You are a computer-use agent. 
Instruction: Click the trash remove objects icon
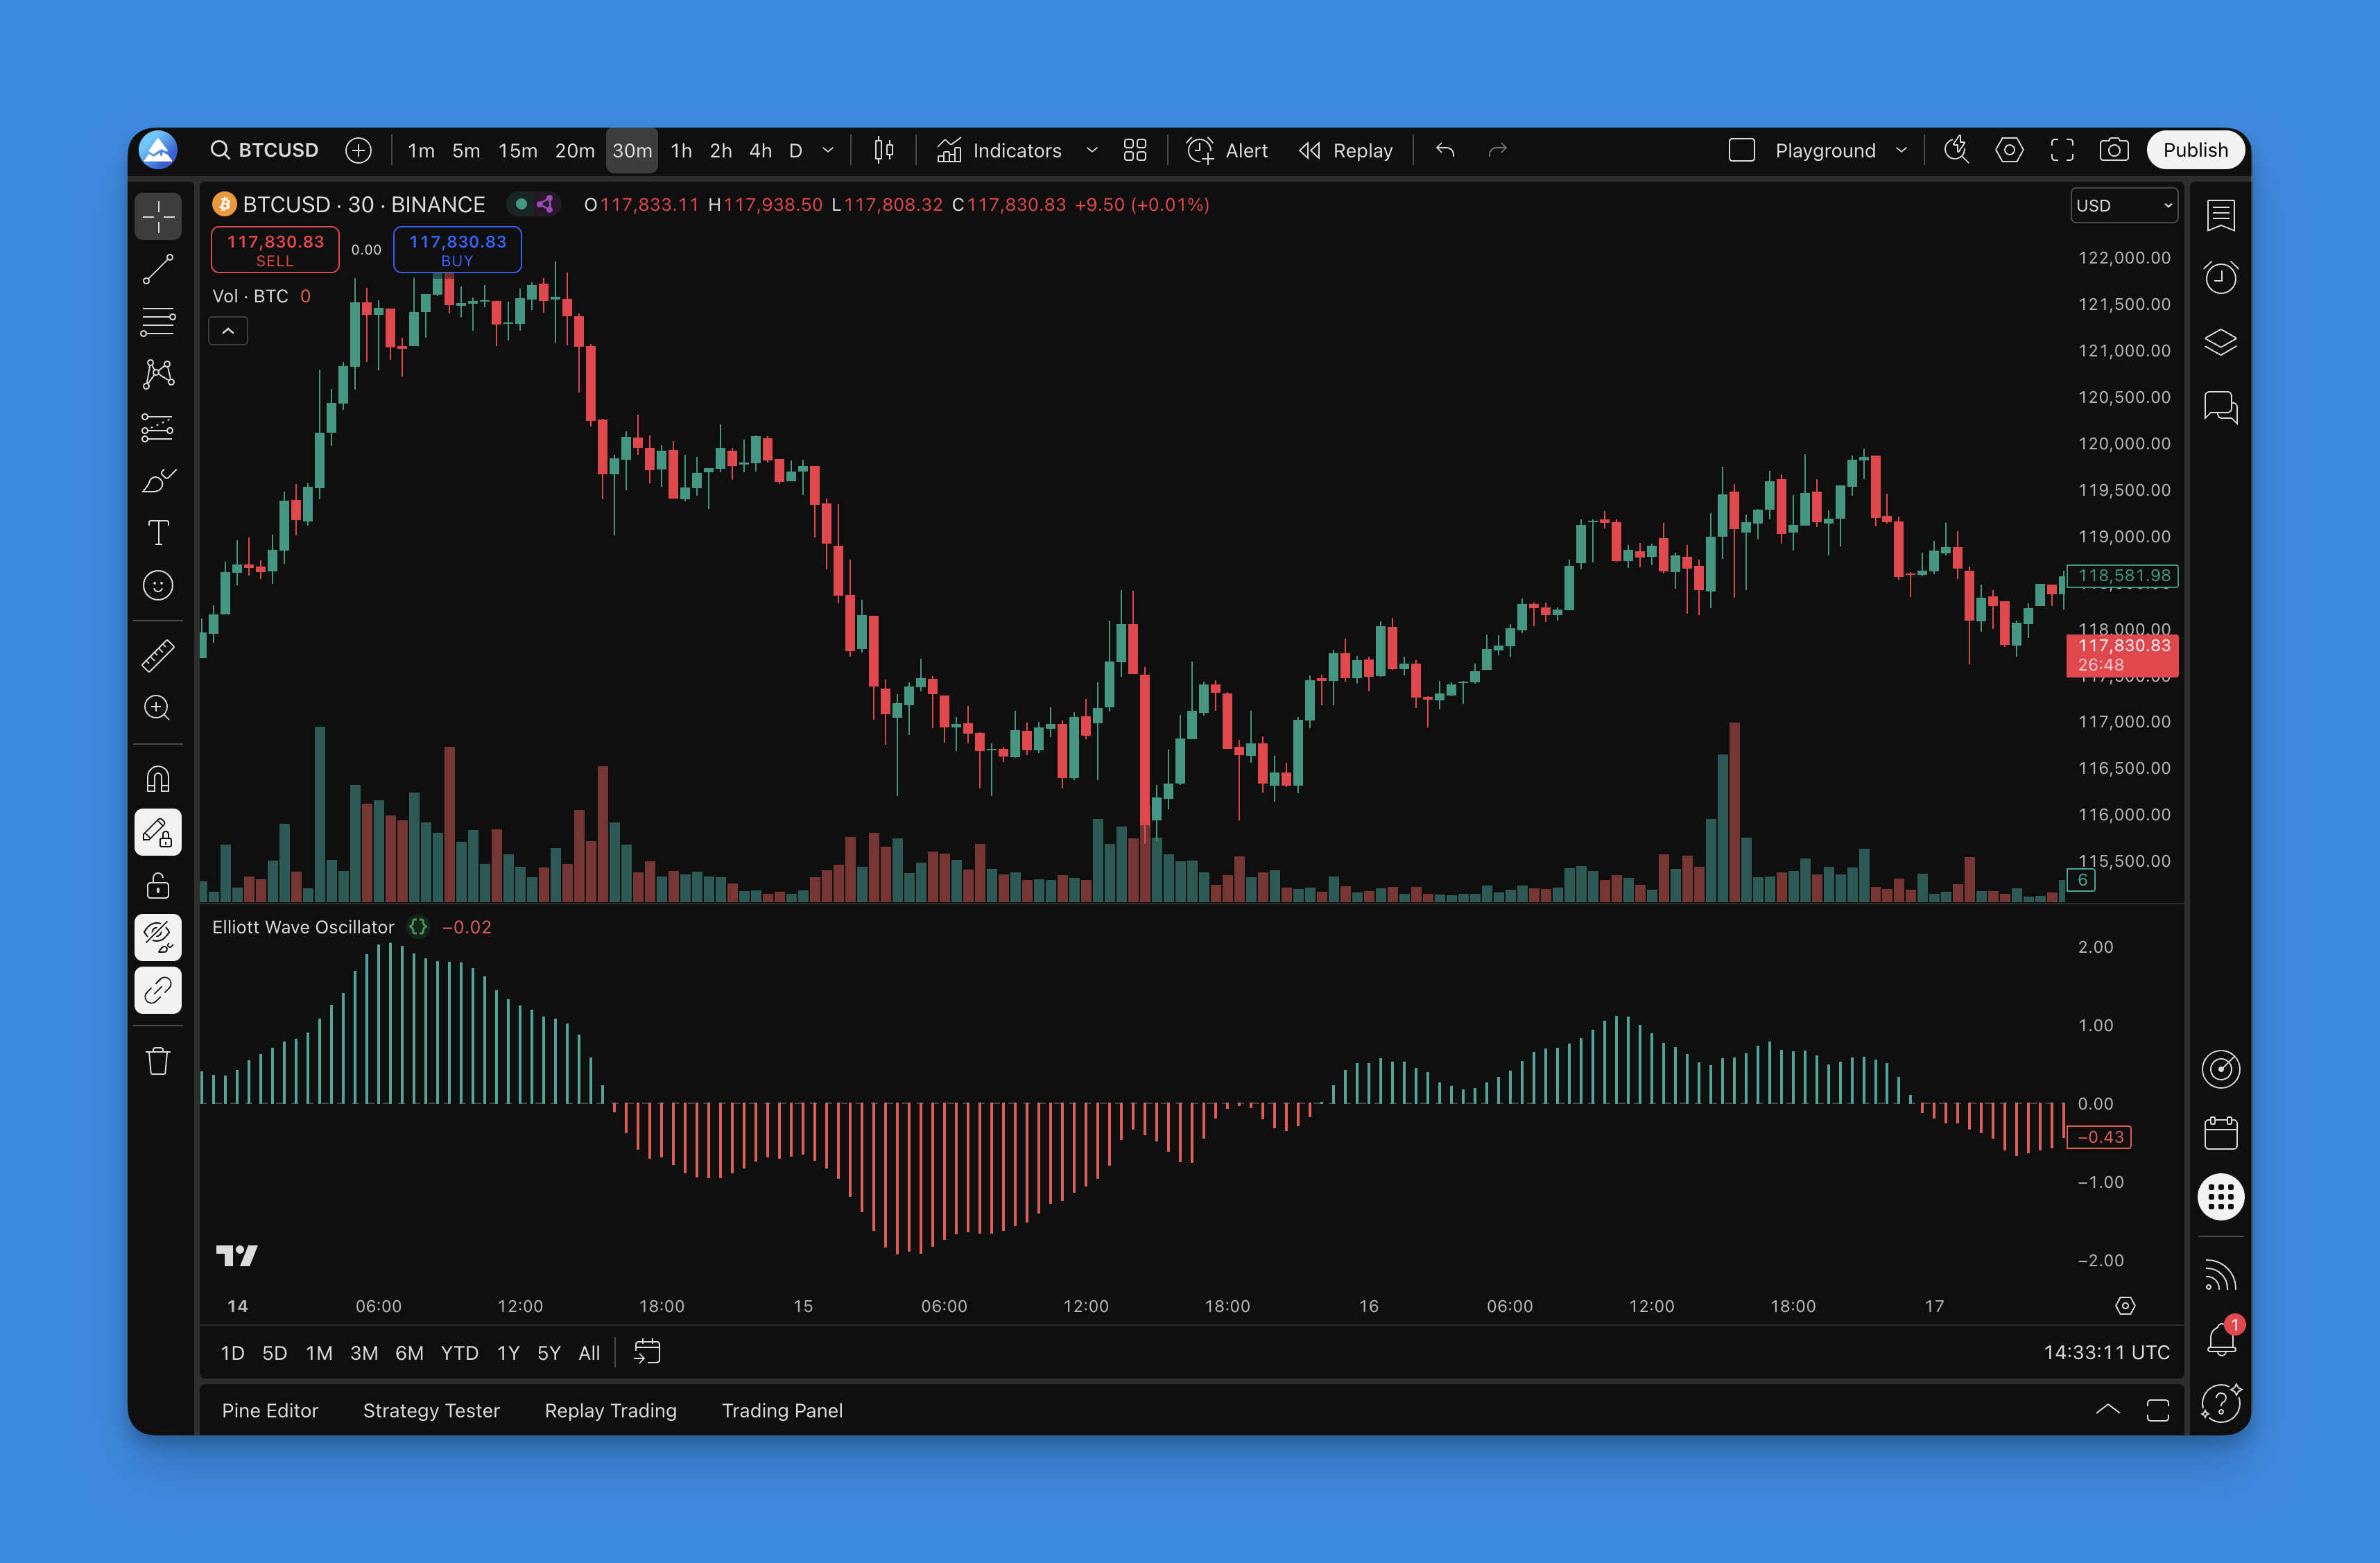coord(158,1061)
